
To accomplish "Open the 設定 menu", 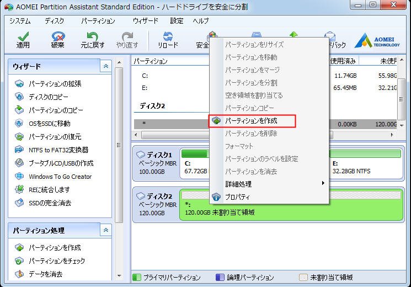I will pos(177,21).
